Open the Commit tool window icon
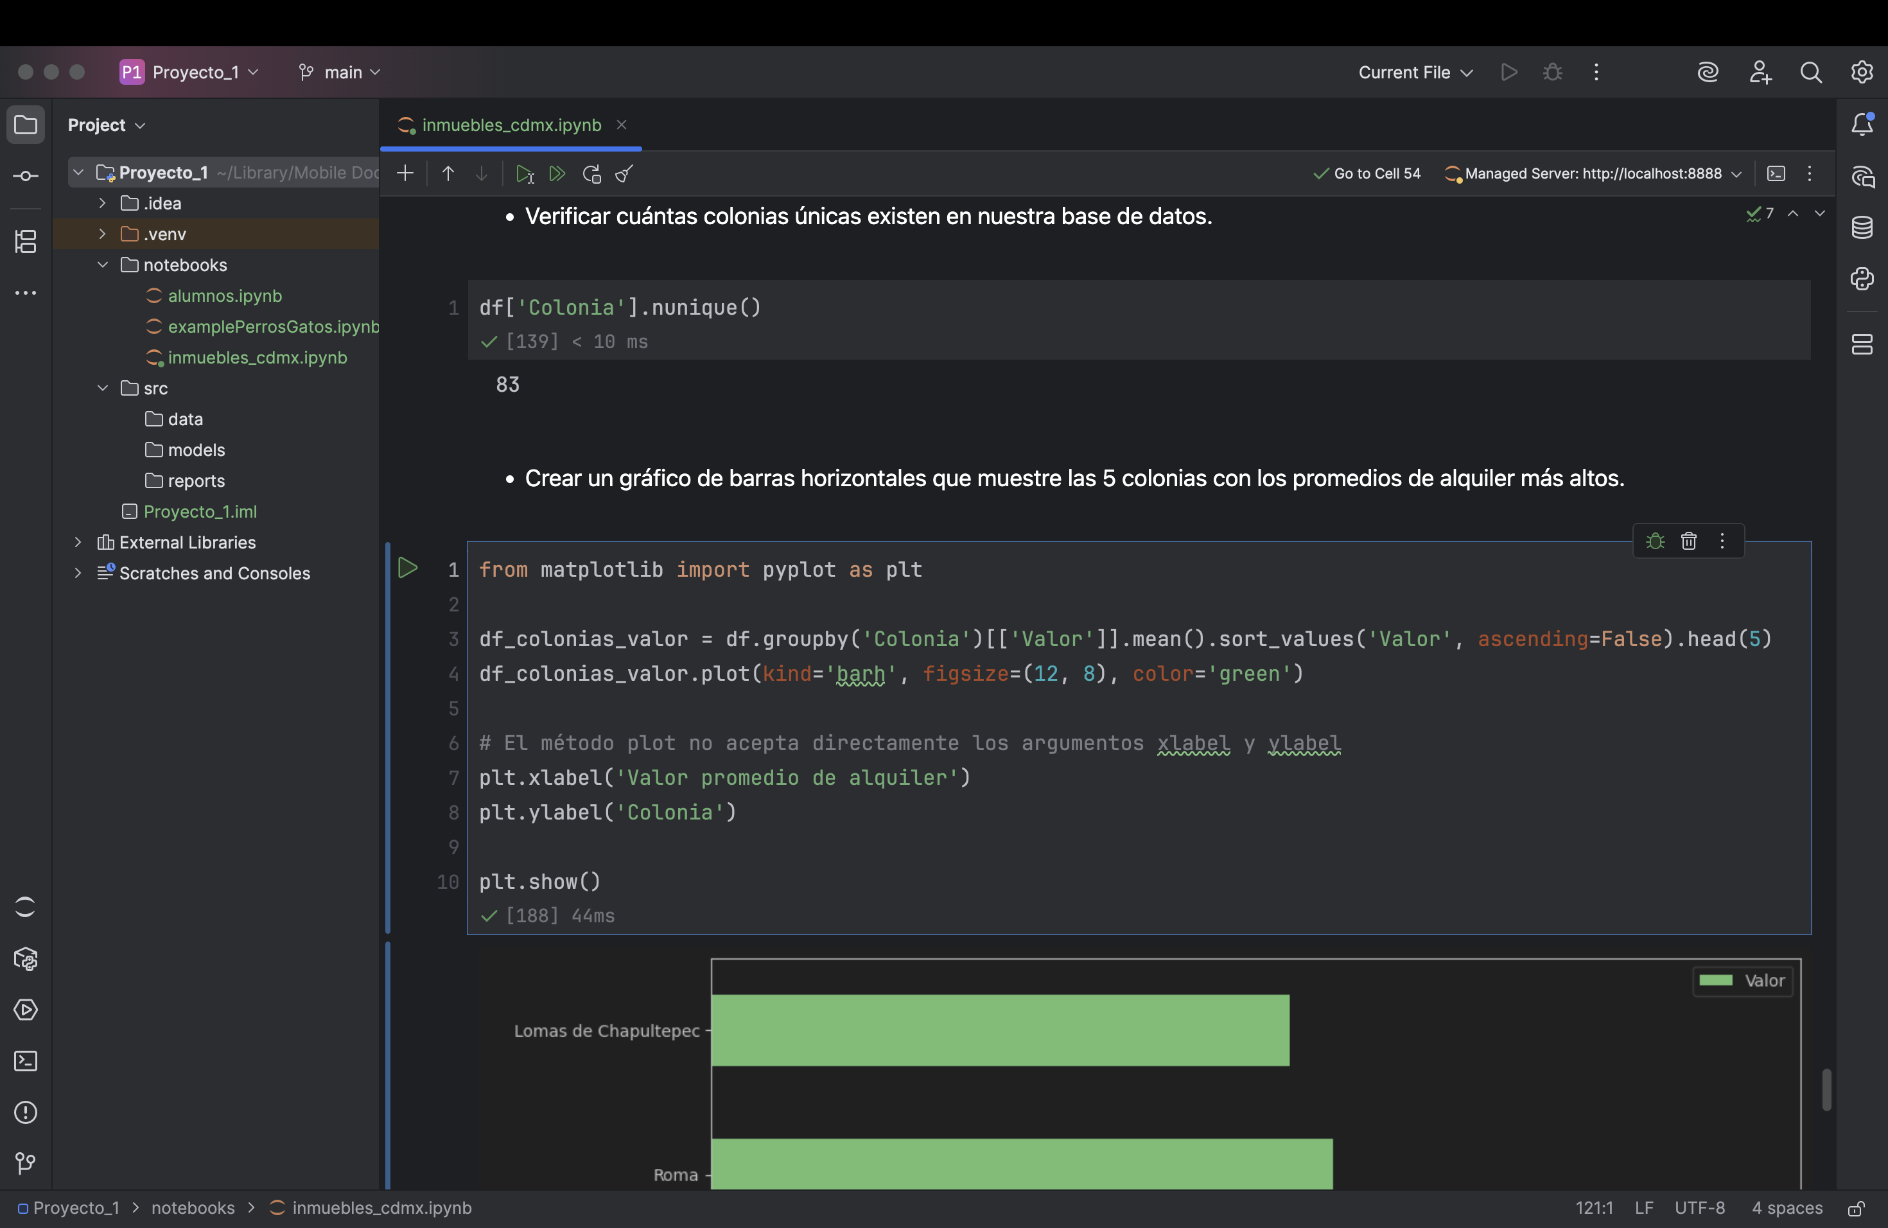 (26, 176)
